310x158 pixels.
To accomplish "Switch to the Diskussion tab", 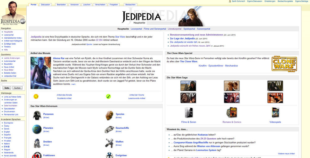I will click(x=46, y=5).
